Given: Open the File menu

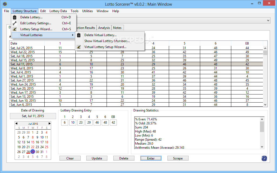Looking at the screenshot, I should tap(6, 11).
